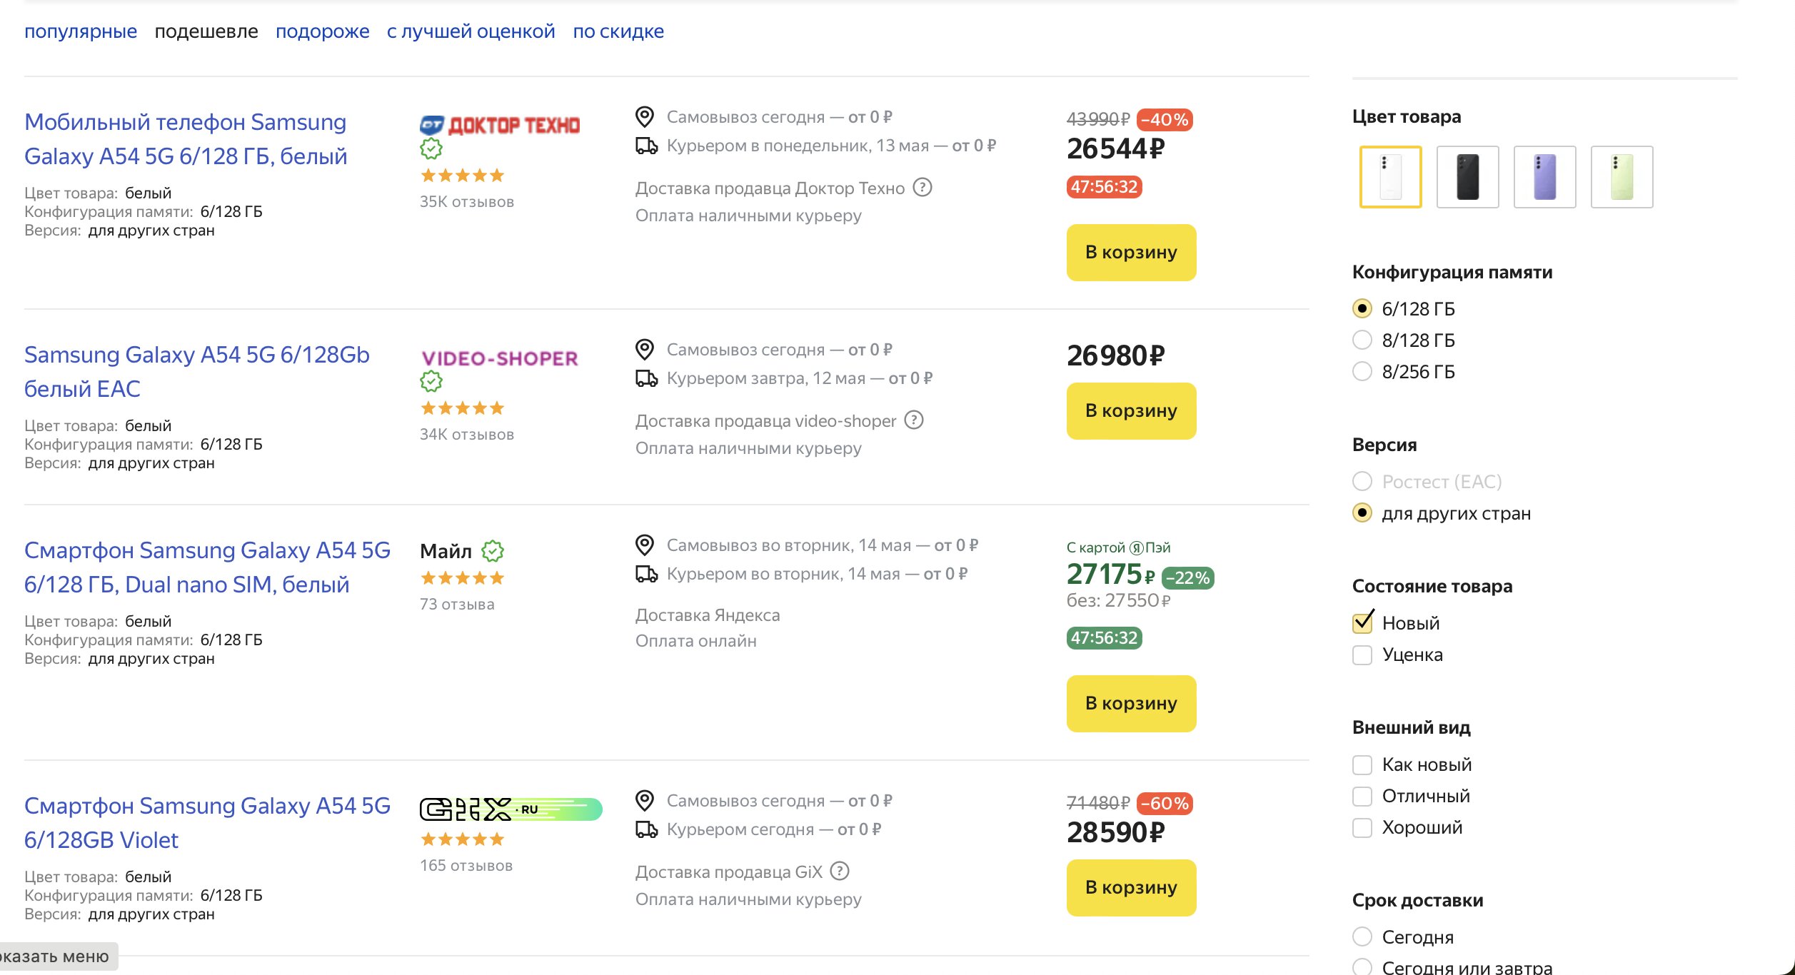Show help for Доставка продавца video-shoper
Image resolution: width=1795 pixels, height=975 pixels.
pyautogui.click(x=914, y=420)
